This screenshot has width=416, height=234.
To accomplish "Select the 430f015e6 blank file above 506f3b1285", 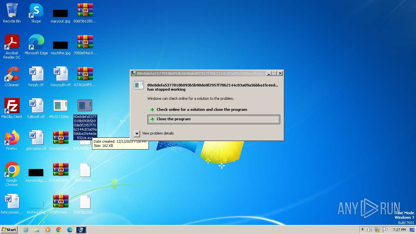I will point(85,172).
